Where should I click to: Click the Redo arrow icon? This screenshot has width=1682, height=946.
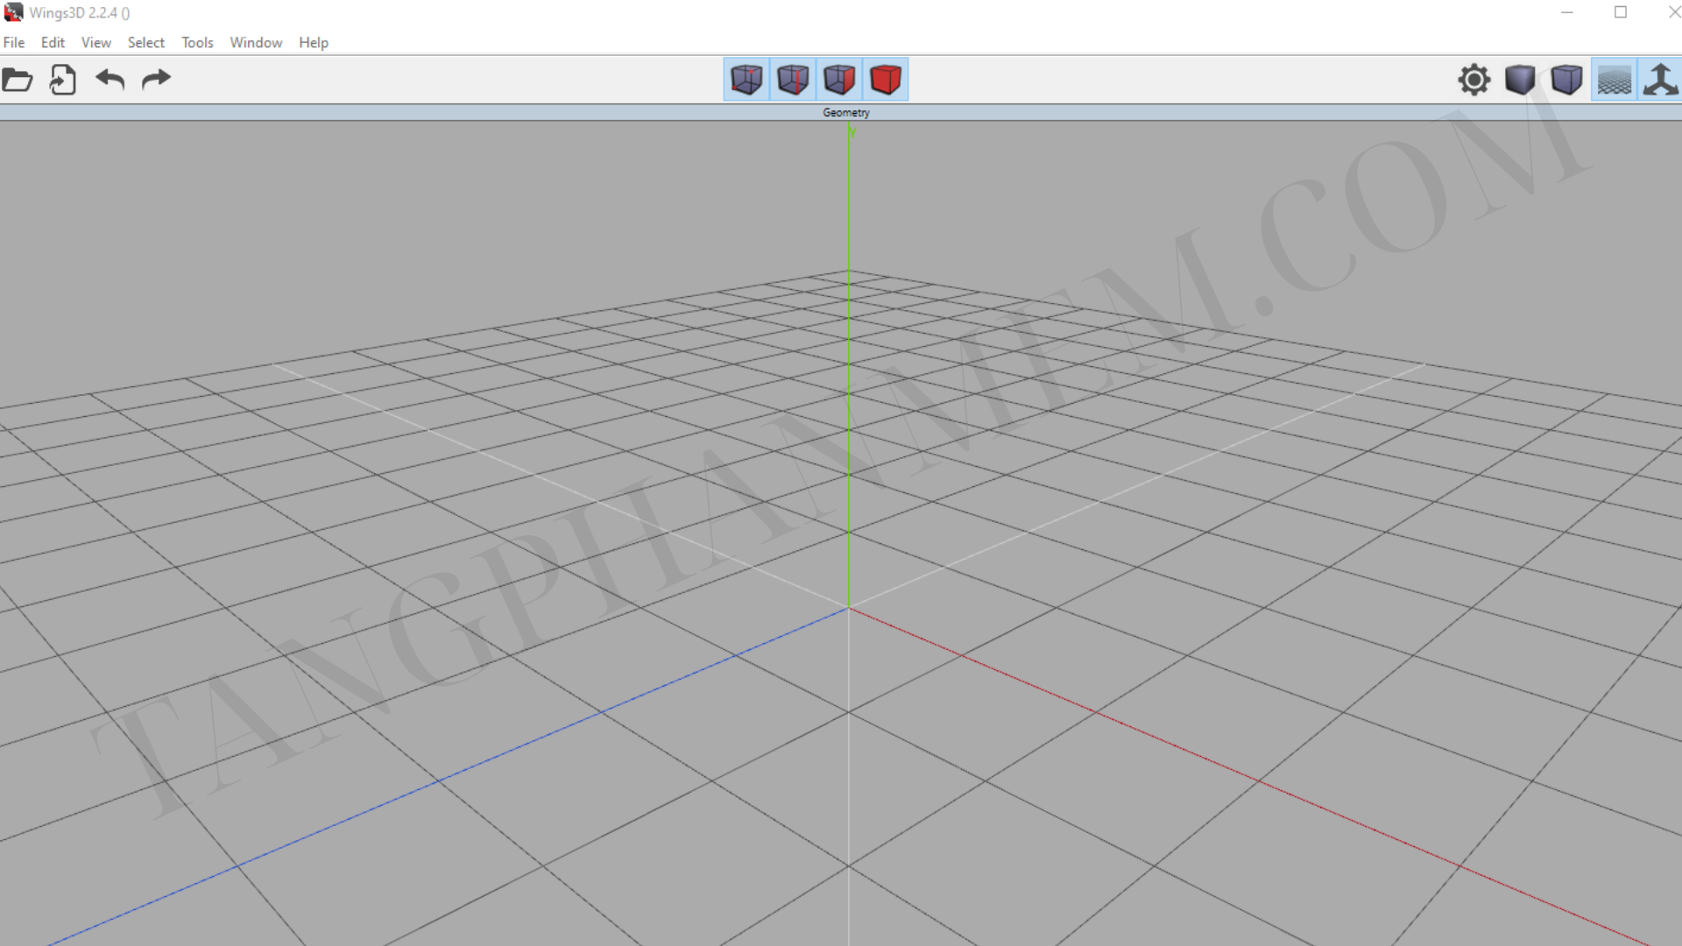pyautogui.click(x=156, y=80)
